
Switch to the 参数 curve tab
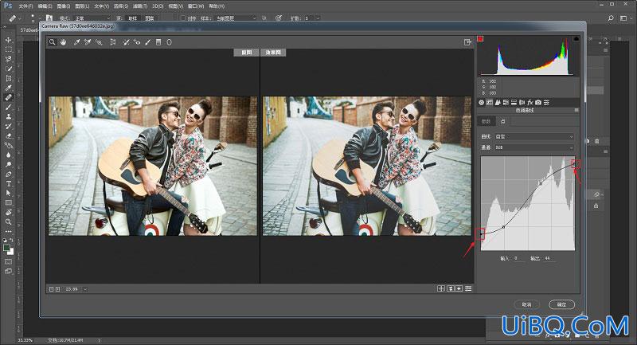click(x=486, y=121)
